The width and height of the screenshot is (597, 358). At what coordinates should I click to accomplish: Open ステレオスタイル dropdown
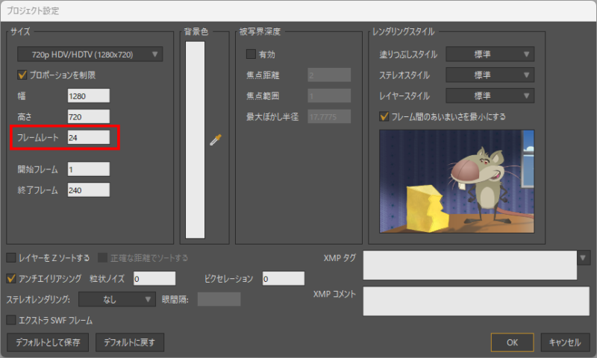[x=490, y=75]
